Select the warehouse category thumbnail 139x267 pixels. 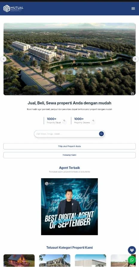(x=91, y=260)
